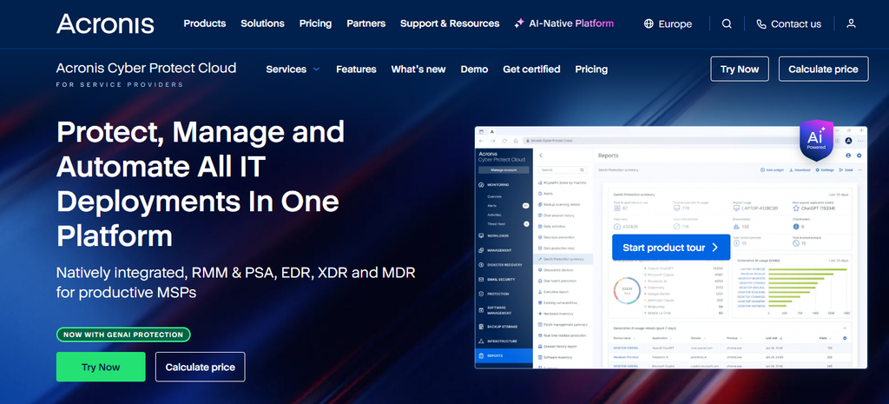Open the Products menu
This screenshot has width=889, height=404.
point(205,23)
